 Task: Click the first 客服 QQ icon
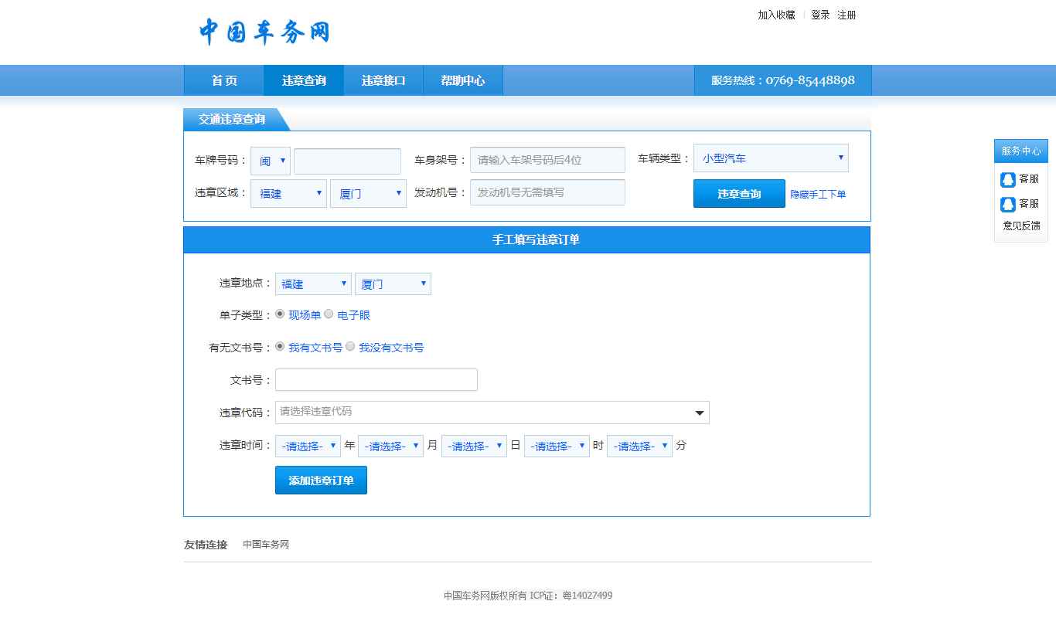tap(1008, 179)
